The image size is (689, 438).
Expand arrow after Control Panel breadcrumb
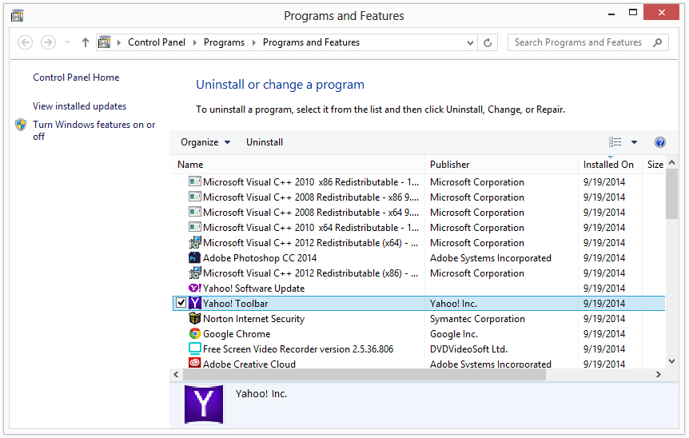click(x=195, y=42)
